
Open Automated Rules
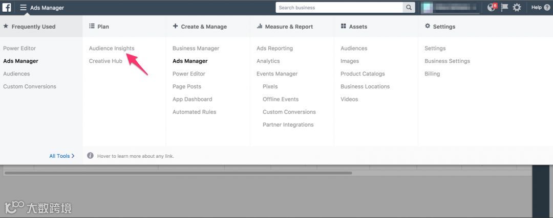pos(195,112)
